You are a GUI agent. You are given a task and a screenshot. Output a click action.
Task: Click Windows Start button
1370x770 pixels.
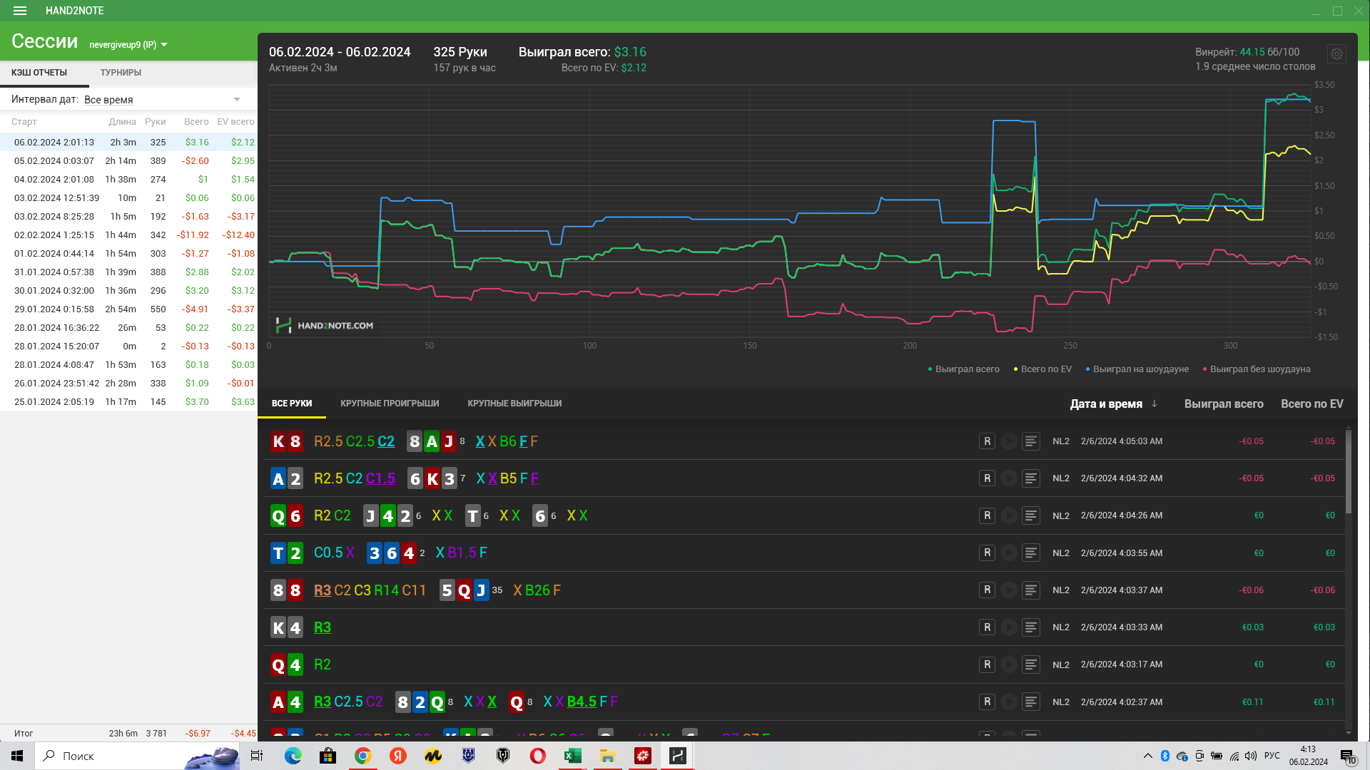pyautogui.click(x=17, y=756)
